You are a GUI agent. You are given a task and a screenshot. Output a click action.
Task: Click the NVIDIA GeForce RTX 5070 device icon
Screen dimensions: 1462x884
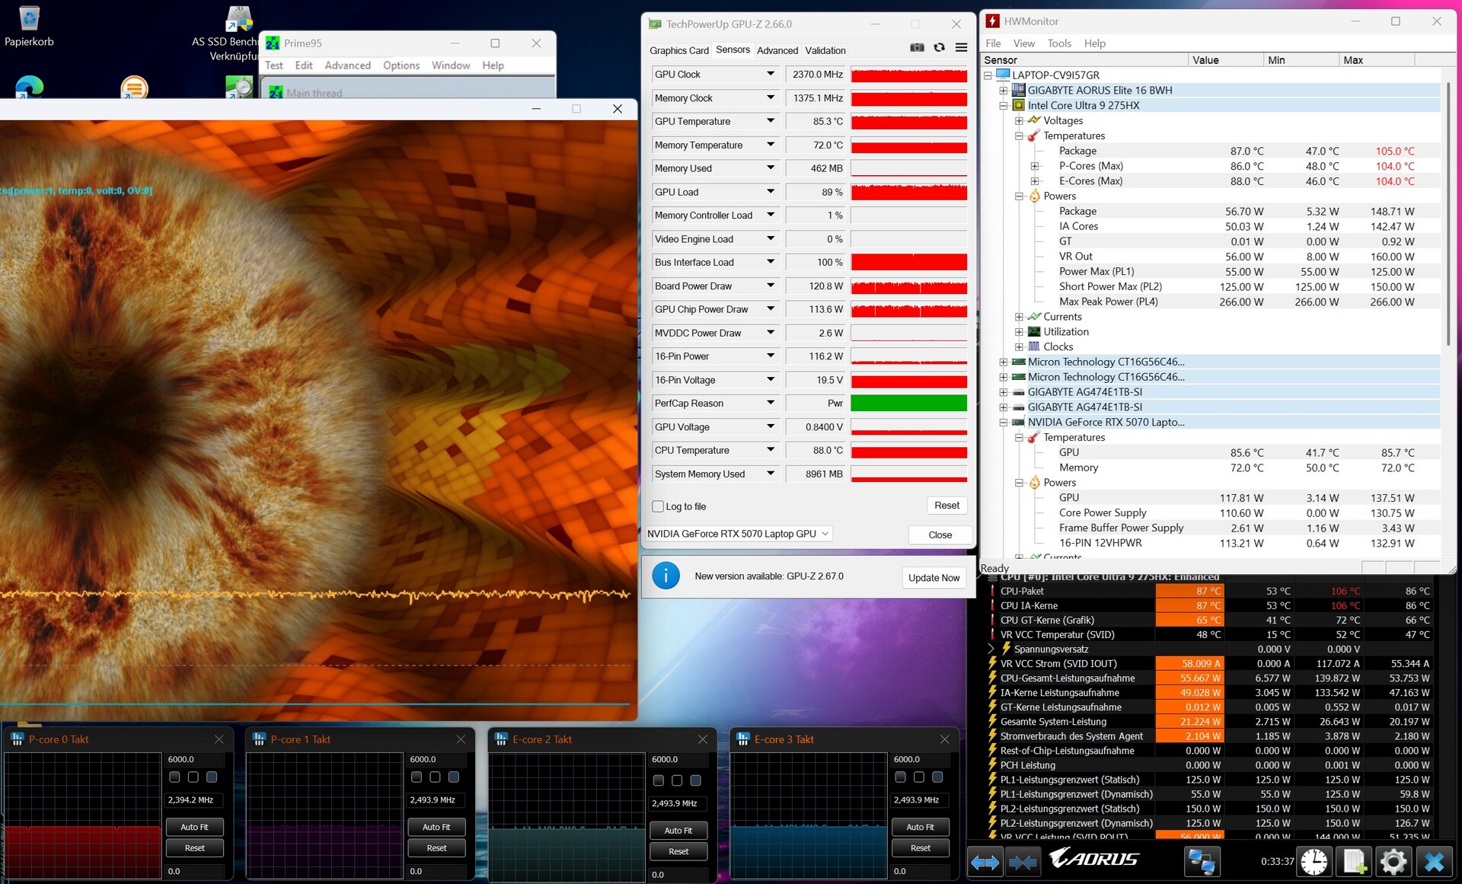tap(1019, 422)
